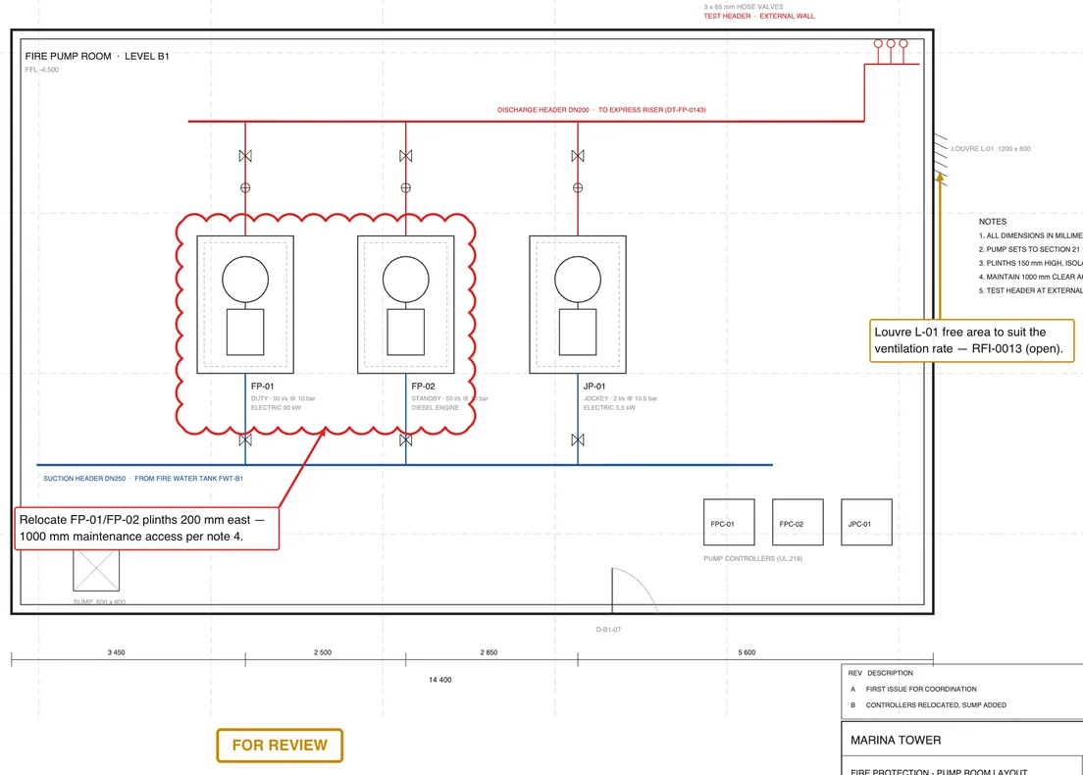Click the REV DESCRIPTION table header
The width and height of the screenshot is (1083, 775).
click(881, 673)
